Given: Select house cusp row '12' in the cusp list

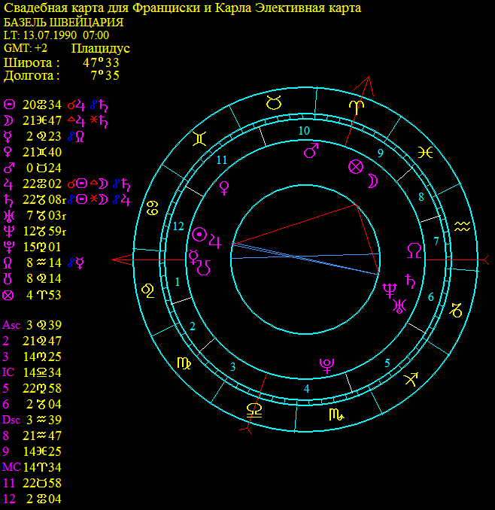Looking at the screenshot, I should click(32, 499).
